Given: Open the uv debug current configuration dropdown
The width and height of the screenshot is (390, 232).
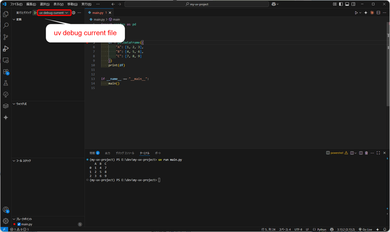Looking at the screenshot, I should click(x=54, y=13).
